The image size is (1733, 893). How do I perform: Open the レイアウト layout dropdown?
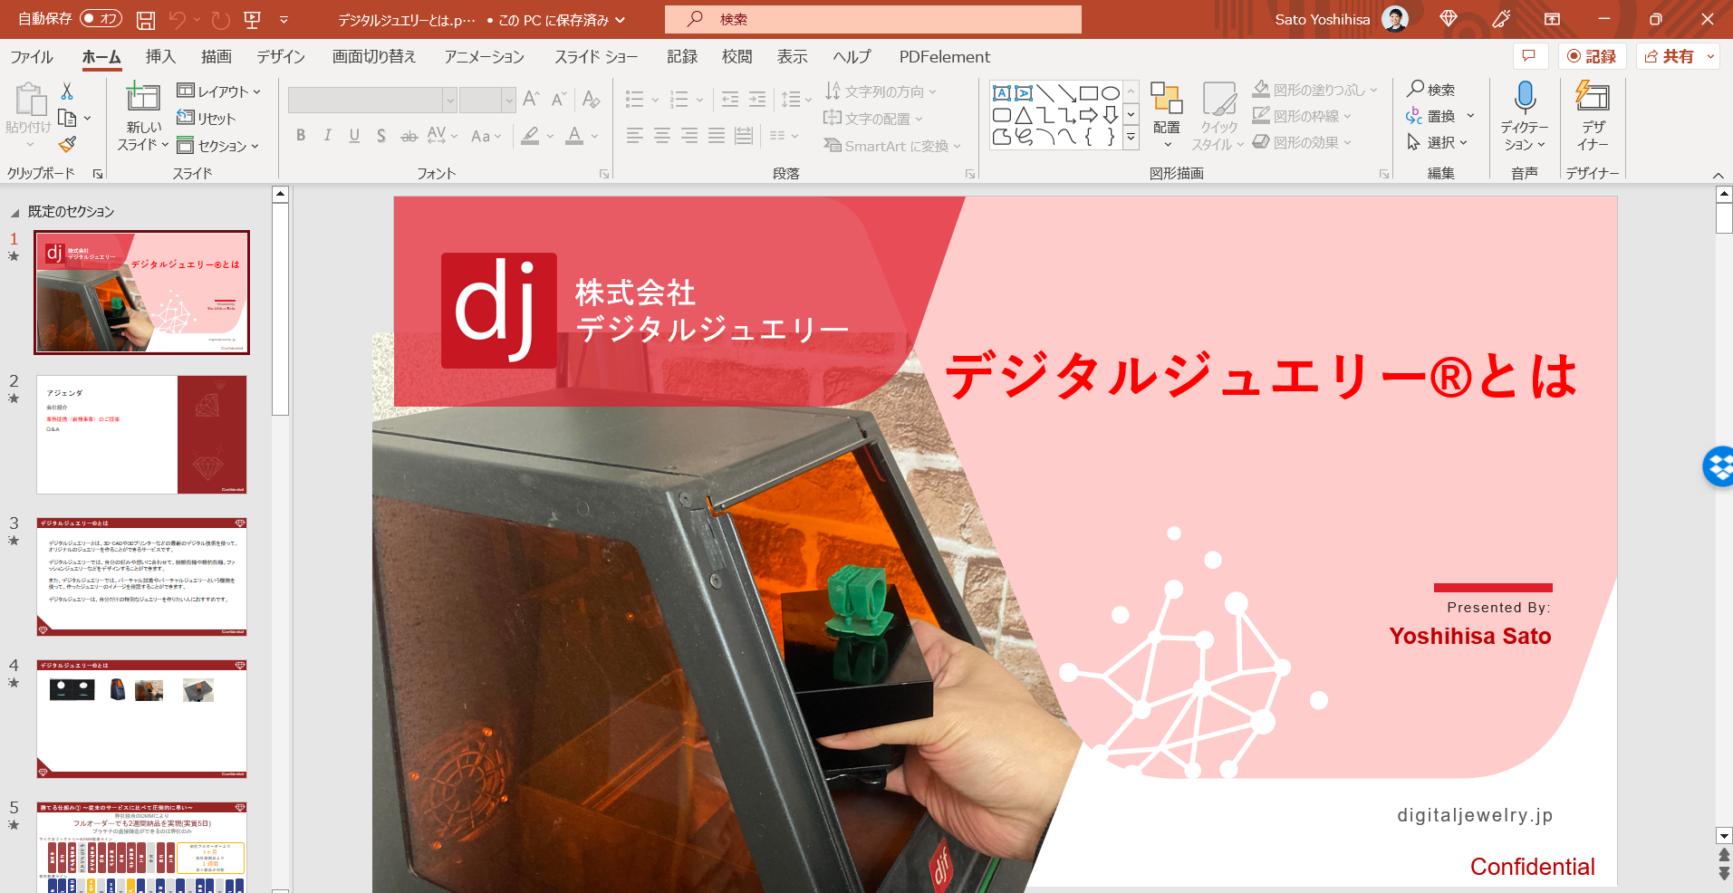point(218,91)
